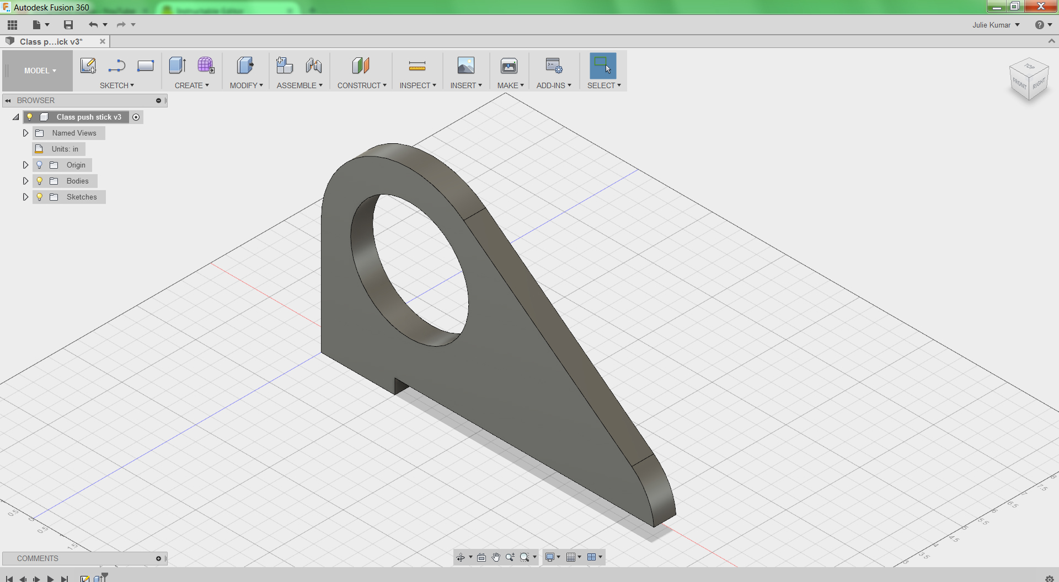Open the SELECT menu
This screenshot has height=582, width=1059.
tap(604, 85)
